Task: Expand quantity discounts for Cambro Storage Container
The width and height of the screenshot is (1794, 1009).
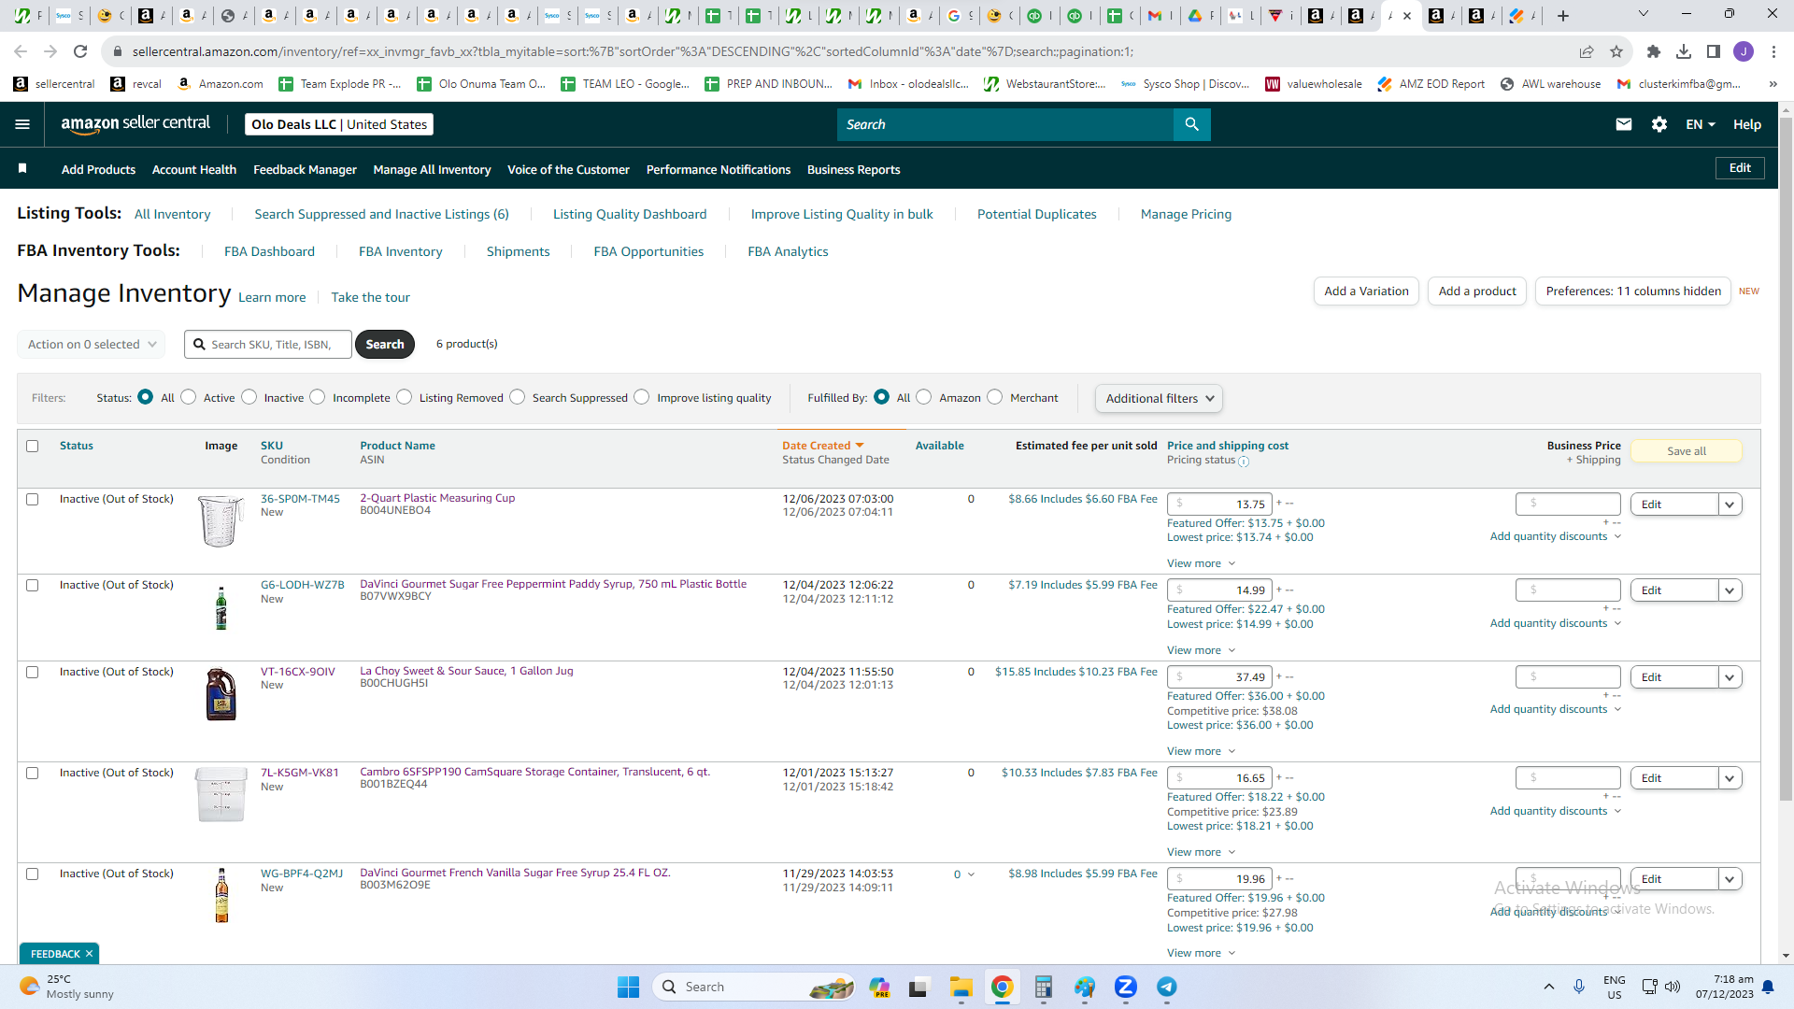Action: point(1555,811)
